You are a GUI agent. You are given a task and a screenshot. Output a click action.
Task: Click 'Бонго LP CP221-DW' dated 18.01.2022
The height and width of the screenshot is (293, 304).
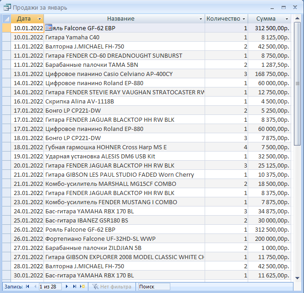(x=124, y=138)
